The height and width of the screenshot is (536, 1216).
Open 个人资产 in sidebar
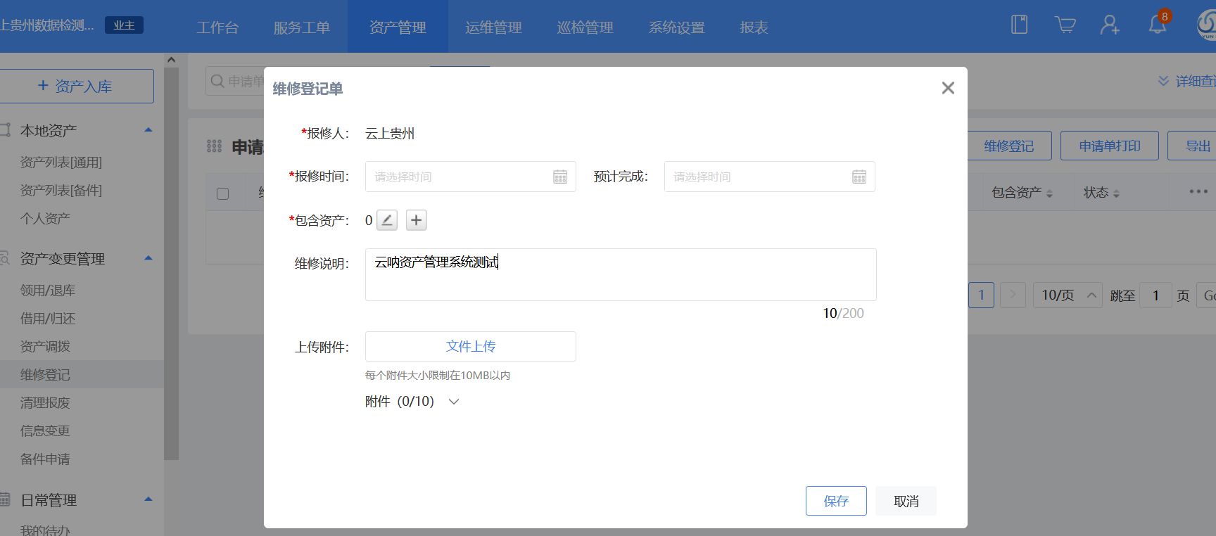(x=45, y=219)
